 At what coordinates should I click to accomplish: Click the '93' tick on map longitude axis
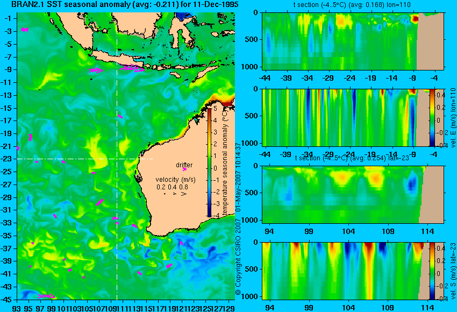tap(17, 308)
